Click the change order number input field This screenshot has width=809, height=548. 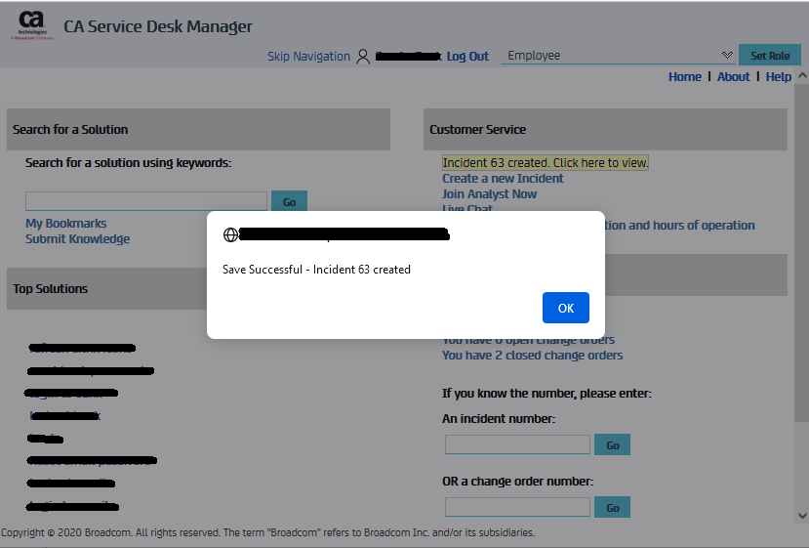pos(517,507)
